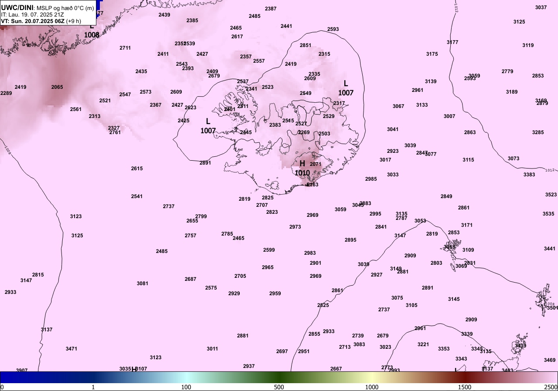Click the map value 2959

(x=275, y=293)
